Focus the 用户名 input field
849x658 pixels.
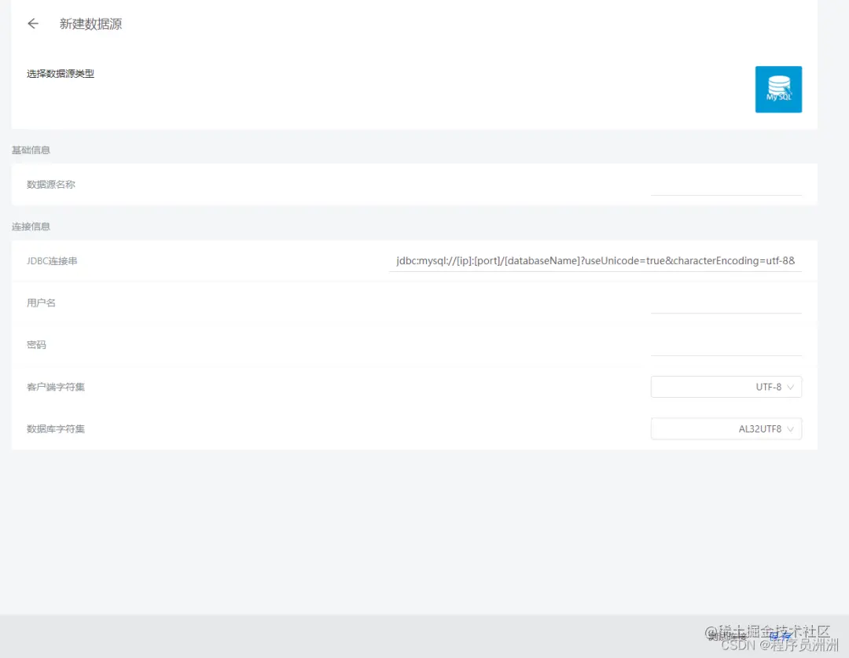726,303
